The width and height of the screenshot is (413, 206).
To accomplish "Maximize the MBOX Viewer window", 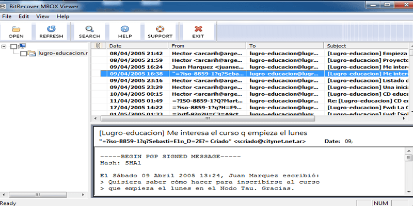I will [x=387, y=5].
